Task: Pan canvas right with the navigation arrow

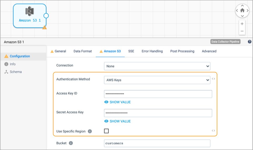Action: pos(247,10)
